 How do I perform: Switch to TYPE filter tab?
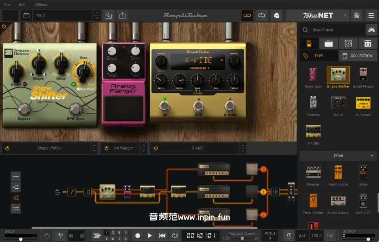click(x=318, y=56)
